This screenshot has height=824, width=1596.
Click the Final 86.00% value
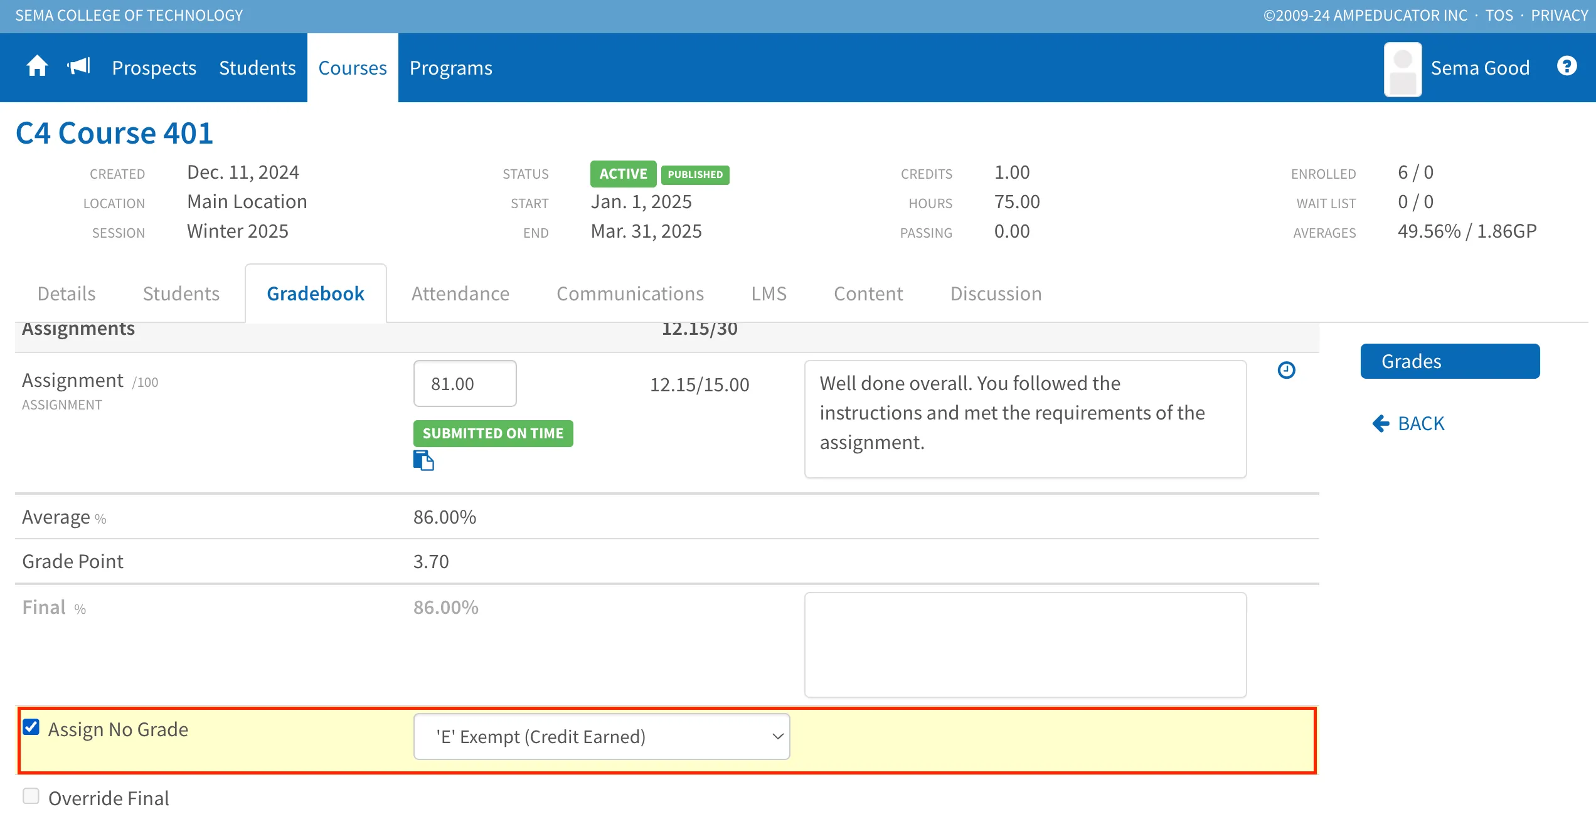coord(445,607)
